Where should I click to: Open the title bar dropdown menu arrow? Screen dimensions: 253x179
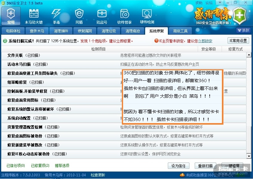click(220, 2)
